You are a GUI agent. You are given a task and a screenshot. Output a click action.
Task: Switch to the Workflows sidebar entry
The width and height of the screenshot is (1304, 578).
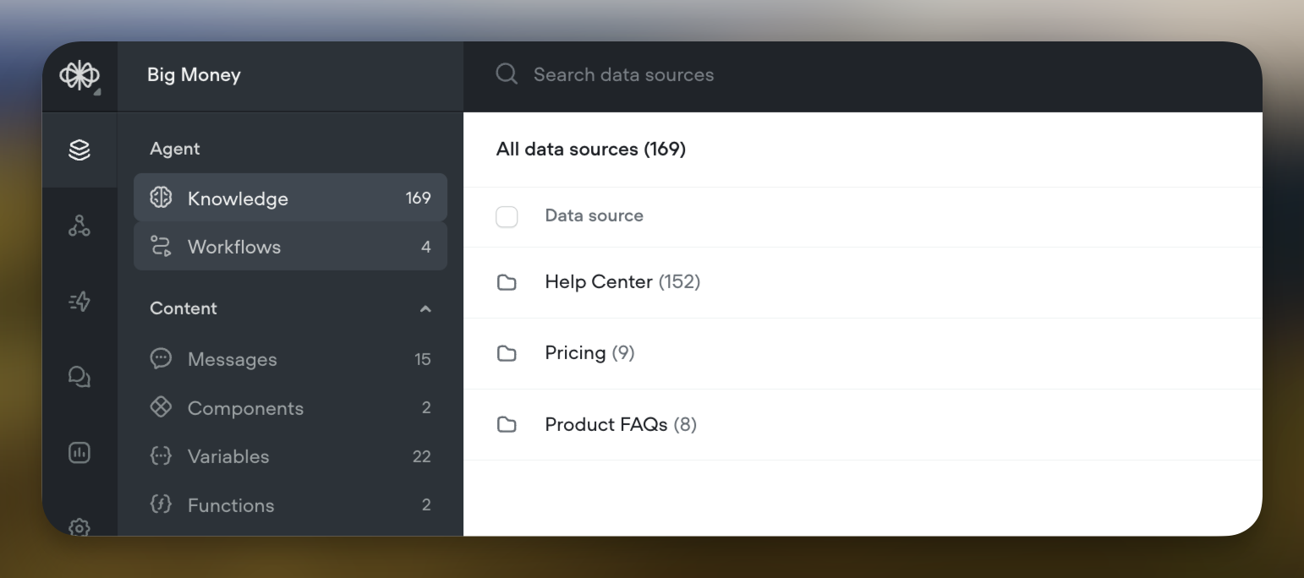tap(234, 247)
